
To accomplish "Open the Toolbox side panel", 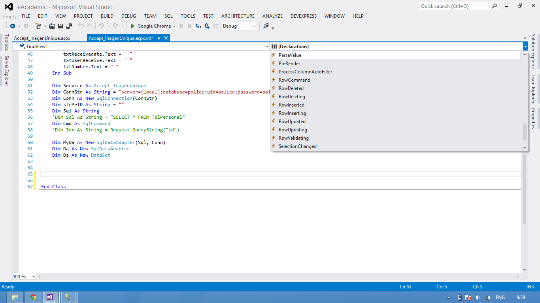I will (6, 43).
